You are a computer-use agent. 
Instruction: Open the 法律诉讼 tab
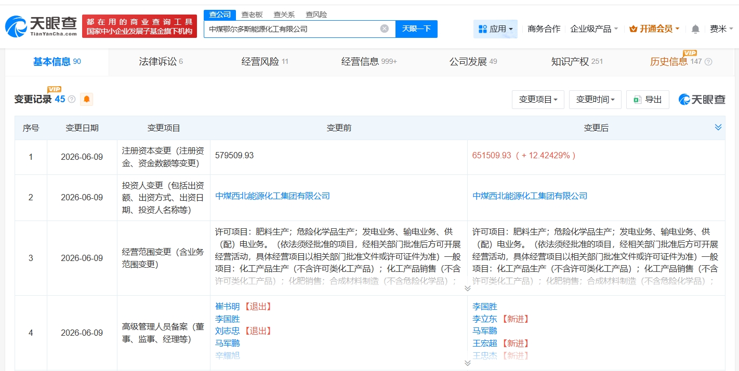coord(161,62)
